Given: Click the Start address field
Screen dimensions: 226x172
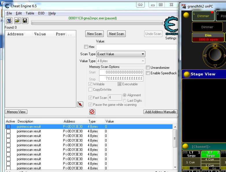Looking at the screenshot, I should [121, 72].
